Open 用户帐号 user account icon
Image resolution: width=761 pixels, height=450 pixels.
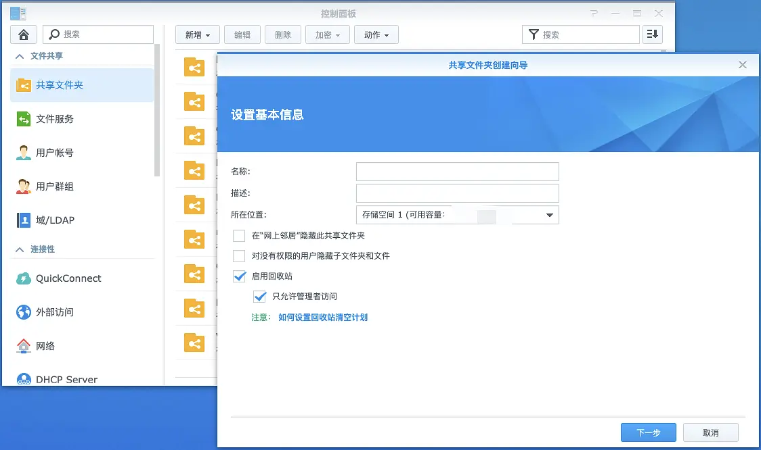pos(24,153)
